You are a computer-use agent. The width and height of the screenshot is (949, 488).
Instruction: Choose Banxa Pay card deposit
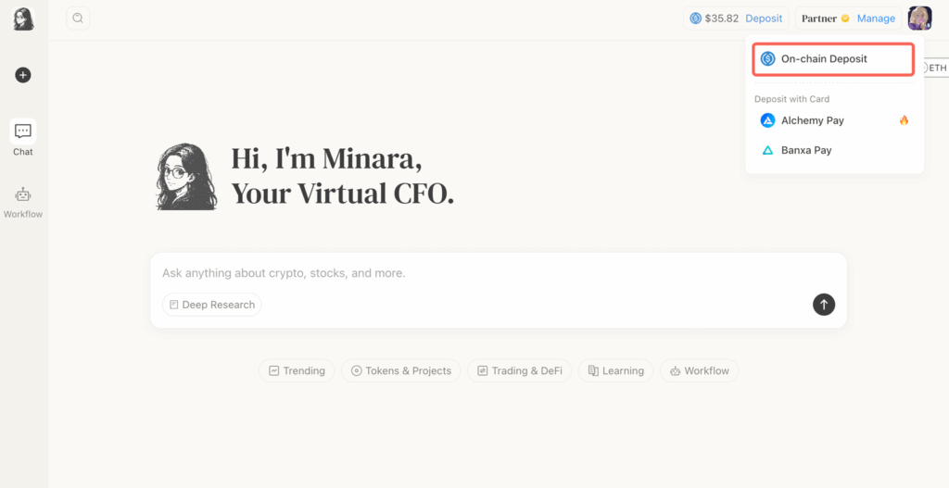[x=805, y=150]
